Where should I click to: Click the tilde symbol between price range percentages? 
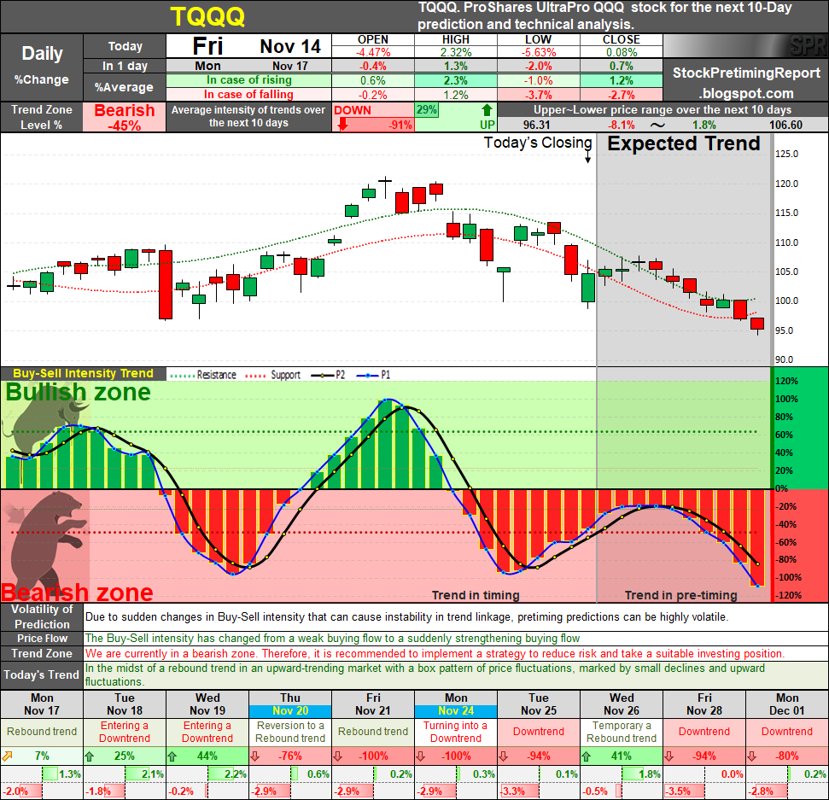[657, 126]
